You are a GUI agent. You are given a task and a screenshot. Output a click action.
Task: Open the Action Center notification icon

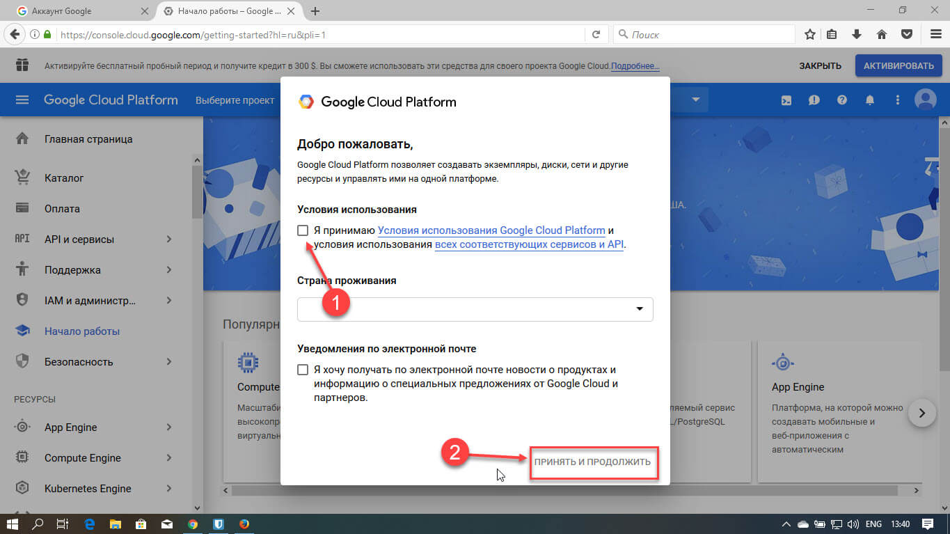(x=927, y=524)
